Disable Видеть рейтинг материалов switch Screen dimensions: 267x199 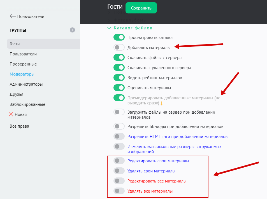tap(119, 78)
